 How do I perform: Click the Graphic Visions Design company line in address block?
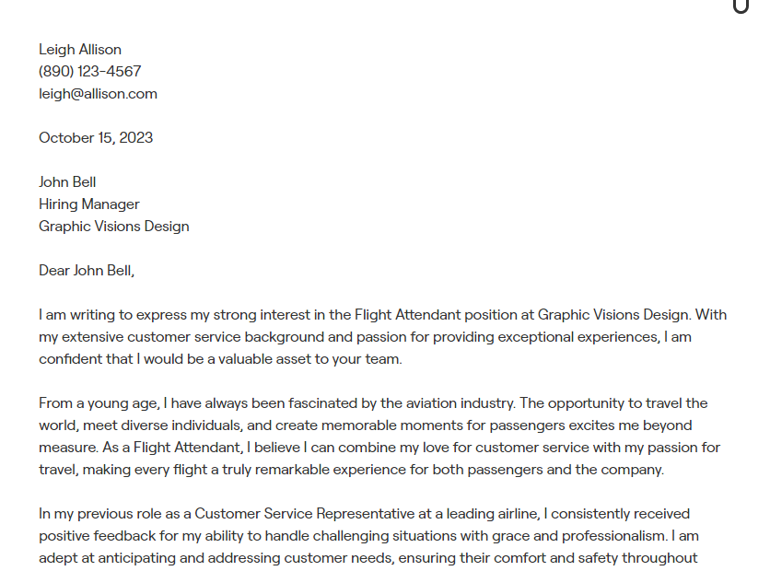(x=114, y=227)
